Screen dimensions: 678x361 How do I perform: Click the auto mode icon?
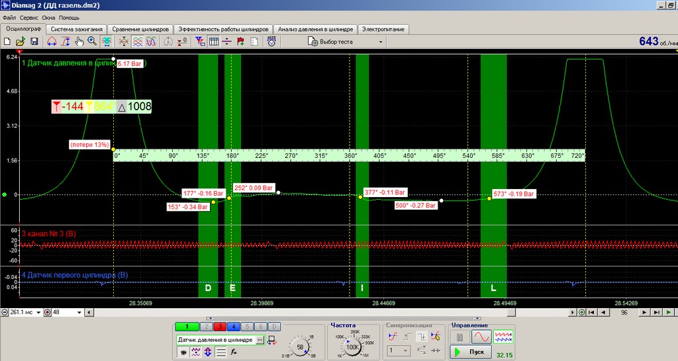271,42
